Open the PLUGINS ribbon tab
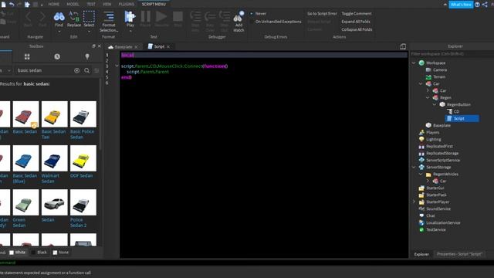Image resolution: width=494 pixels, height=278 pixels. tap(127, 4)
